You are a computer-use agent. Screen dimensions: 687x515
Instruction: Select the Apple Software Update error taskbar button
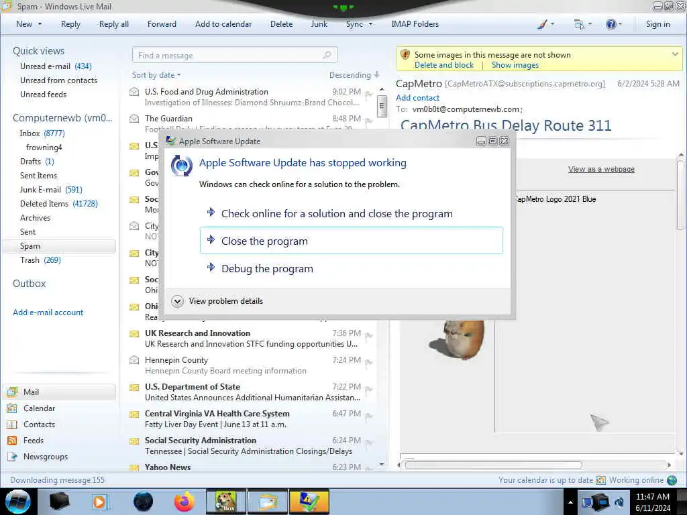tap(309, 502)
